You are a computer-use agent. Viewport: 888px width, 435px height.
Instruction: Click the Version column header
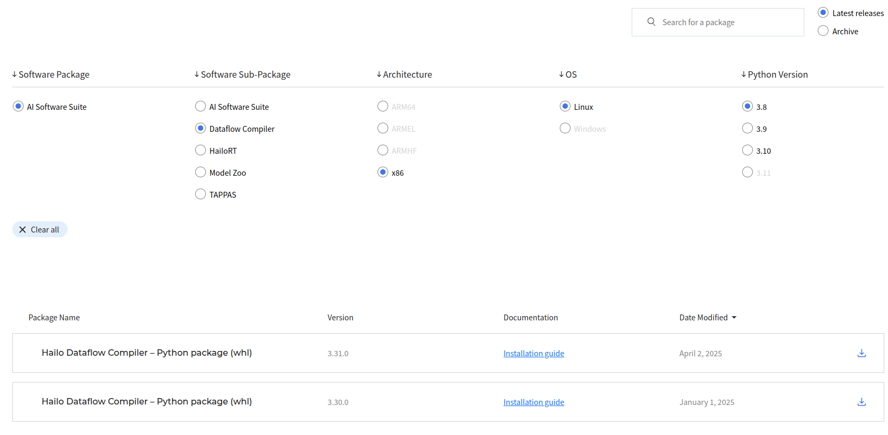[341, 318]
